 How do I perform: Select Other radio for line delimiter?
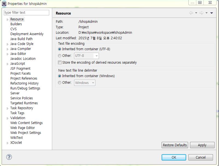click(x=60, y=83)
